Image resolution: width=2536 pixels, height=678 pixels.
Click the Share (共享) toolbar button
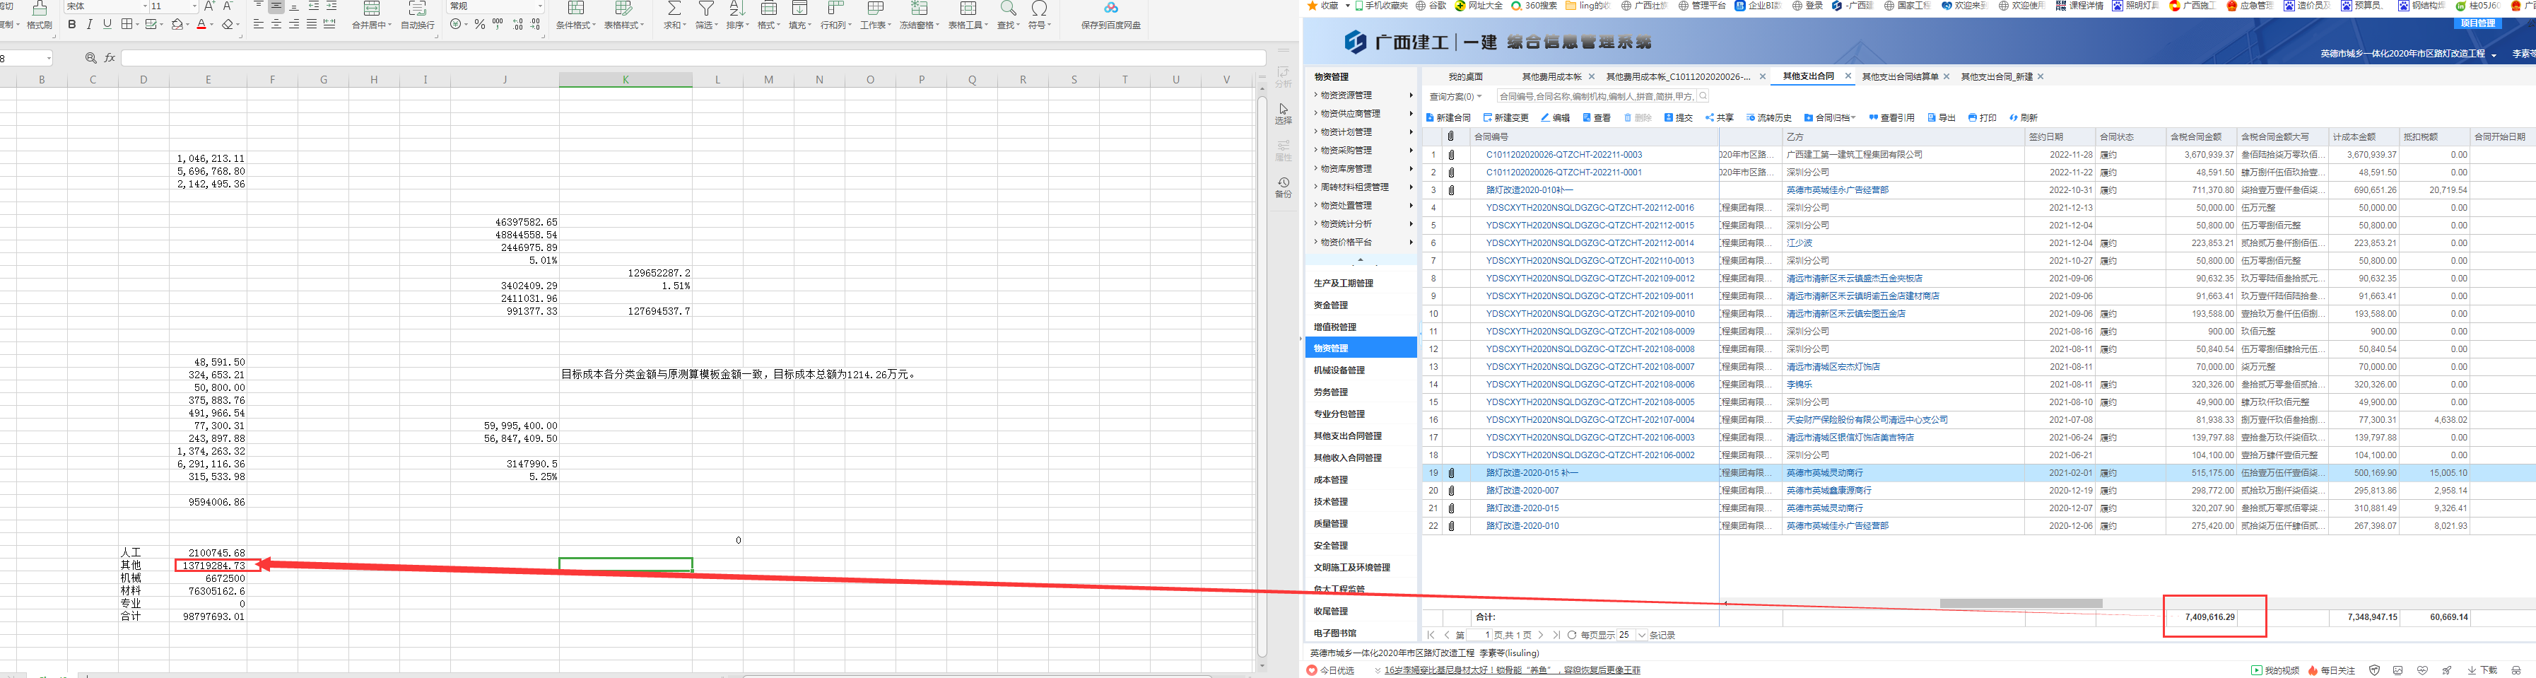1719,118
